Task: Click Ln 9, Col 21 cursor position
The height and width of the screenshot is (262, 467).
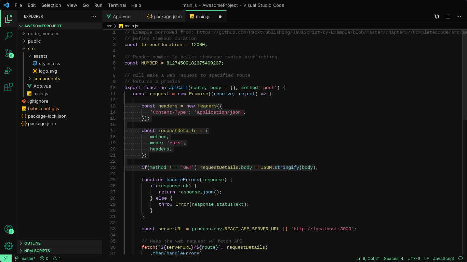Action: [368, 259]
